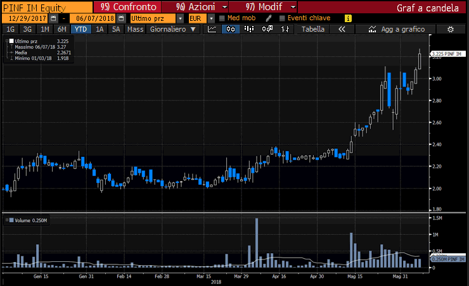Image resolution: width=469 pixels, height=286 pixels.
Task: Open chart settings gear icon
Action: click(x=451, y=29)
